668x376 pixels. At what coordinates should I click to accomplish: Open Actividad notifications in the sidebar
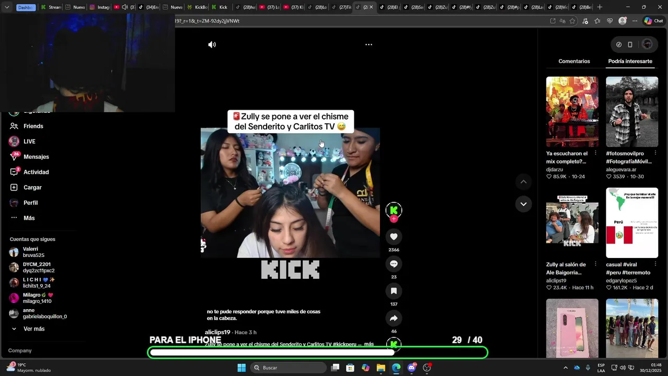tap(36, 172)
